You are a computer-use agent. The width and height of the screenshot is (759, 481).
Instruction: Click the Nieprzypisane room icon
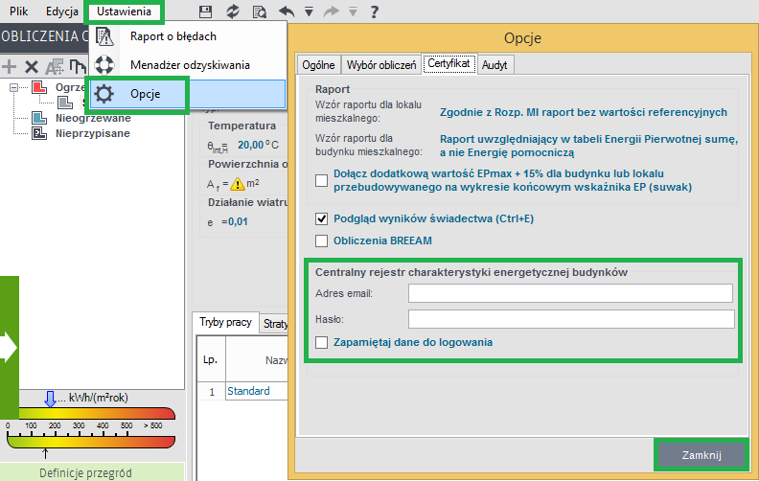pos(39,133)
